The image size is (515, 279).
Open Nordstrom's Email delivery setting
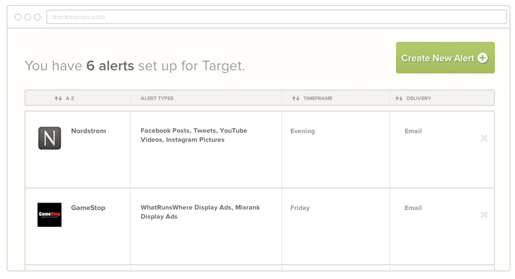click(413, 131)
